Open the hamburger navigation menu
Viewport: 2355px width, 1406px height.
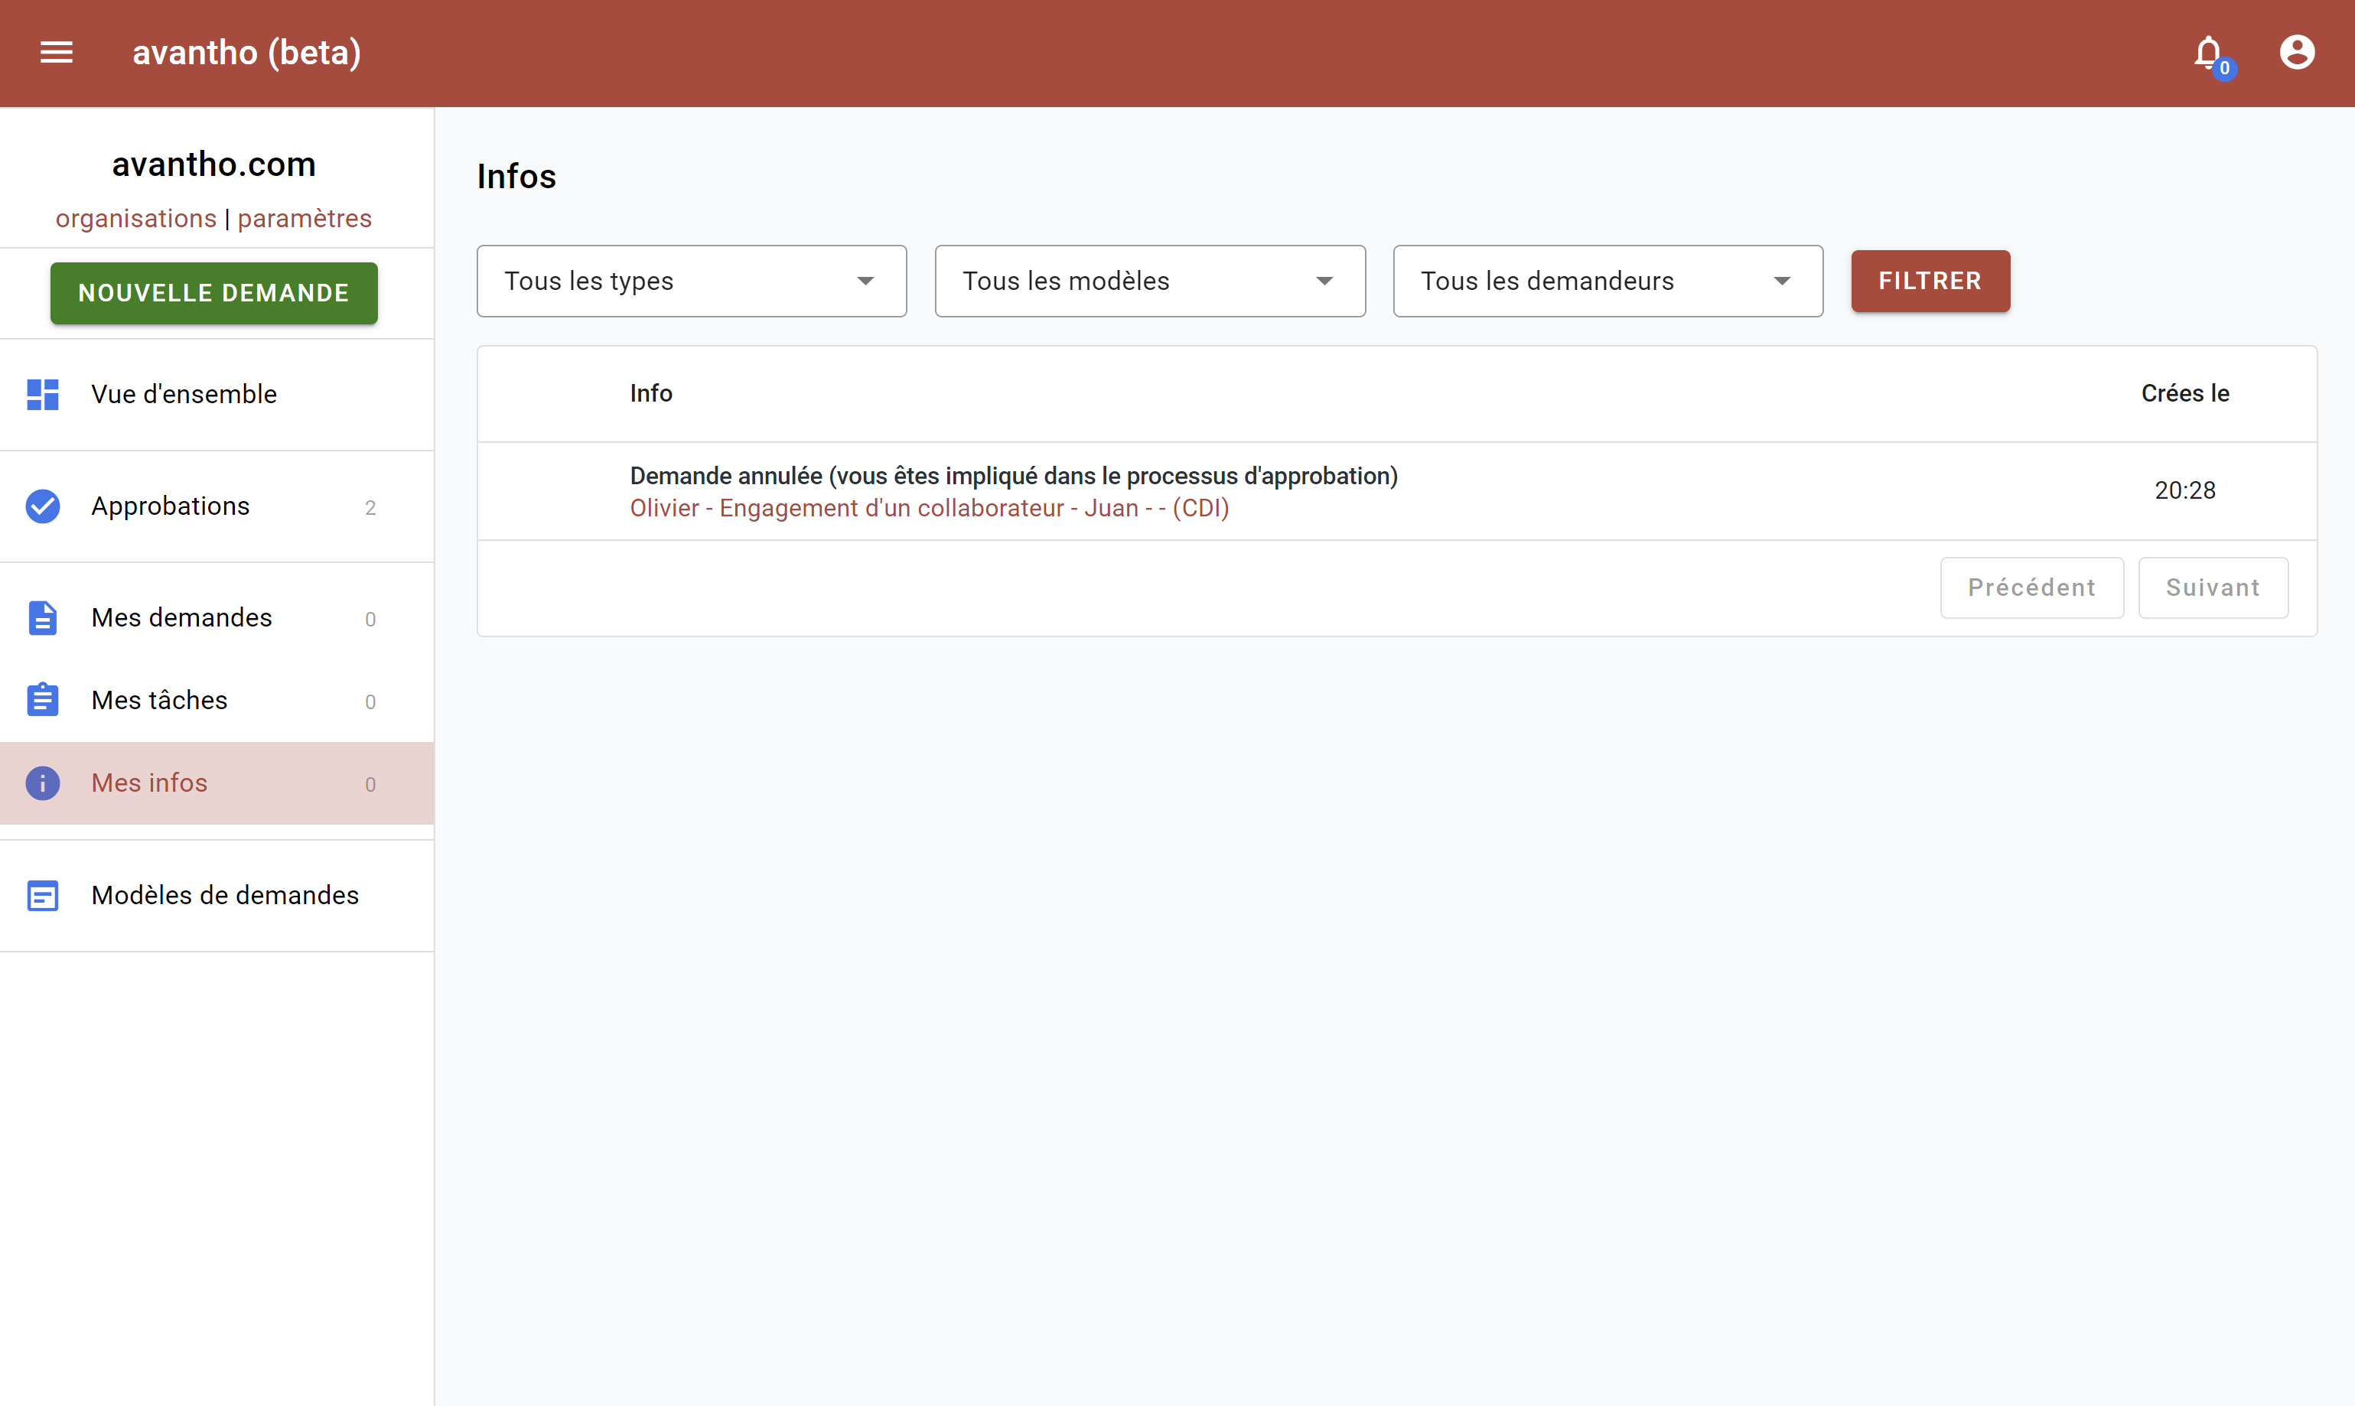(56, 52)
